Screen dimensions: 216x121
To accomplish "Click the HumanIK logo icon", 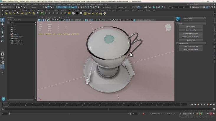I will pos(178,19).
